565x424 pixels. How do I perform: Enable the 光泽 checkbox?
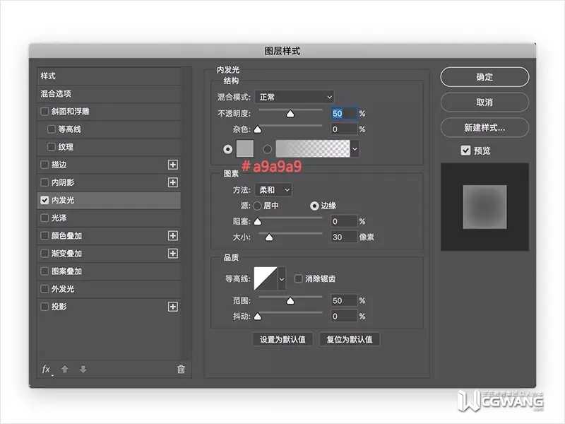click(44, 218)
